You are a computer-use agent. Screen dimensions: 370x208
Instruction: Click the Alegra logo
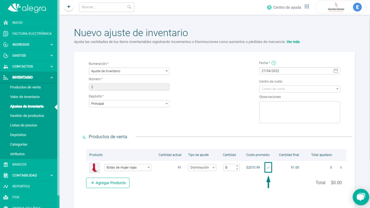coord(27,8)
